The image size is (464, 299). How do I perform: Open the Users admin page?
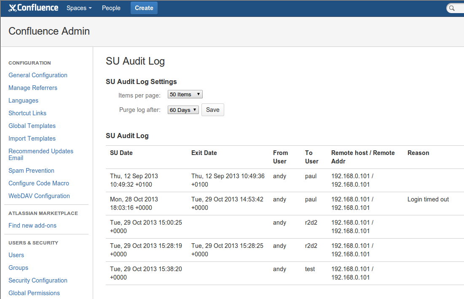coord(16,255)
